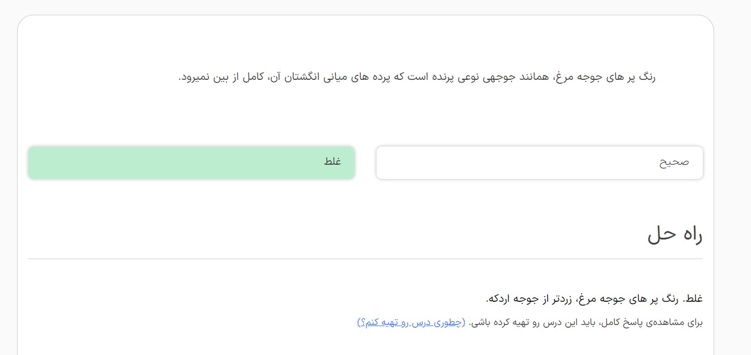Select the "صحیح" answer option

click(x=539, y=162)
